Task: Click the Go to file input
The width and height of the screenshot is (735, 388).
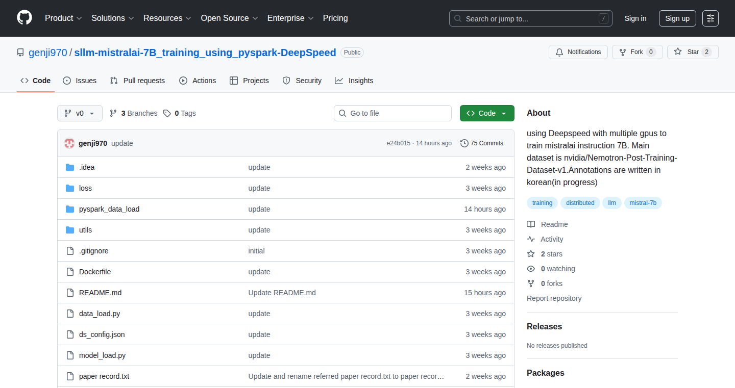Action: pos(393,113)
